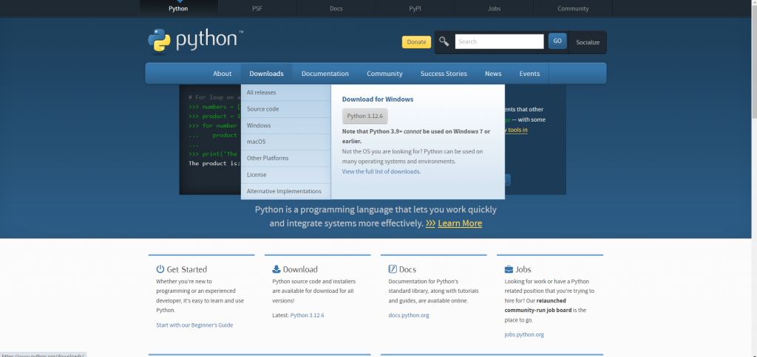Open the Events menu

(x=529, y=74)
